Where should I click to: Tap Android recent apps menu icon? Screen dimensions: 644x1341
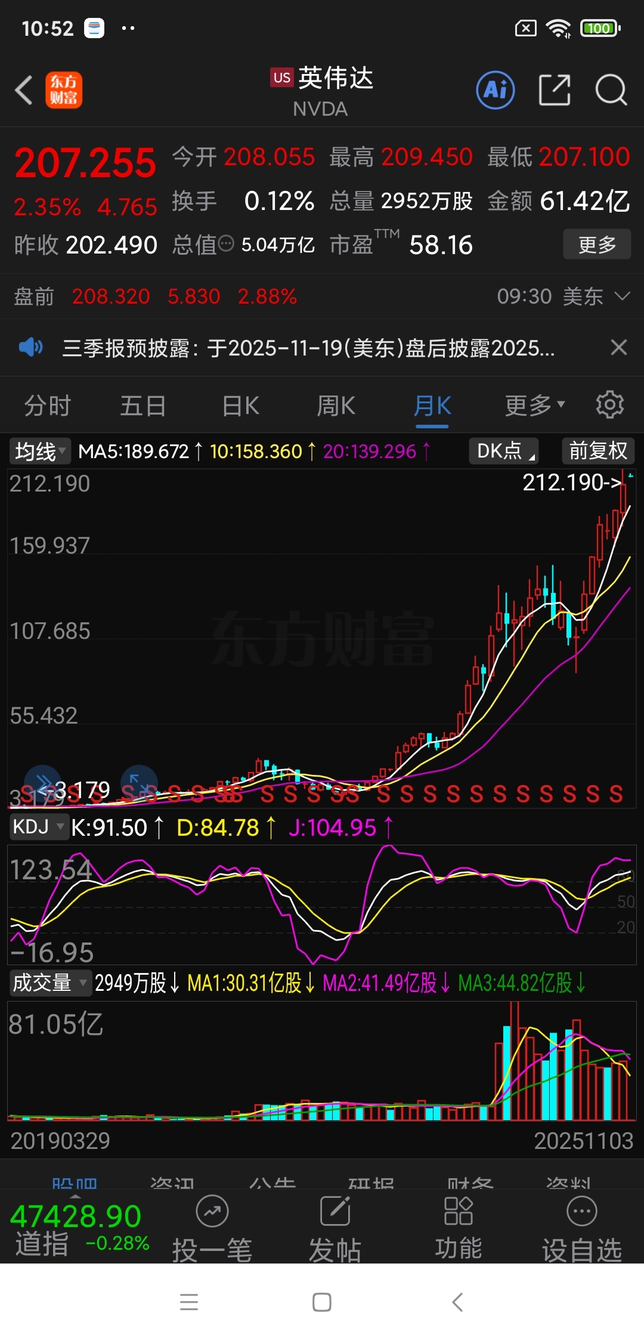point(189,1302)
